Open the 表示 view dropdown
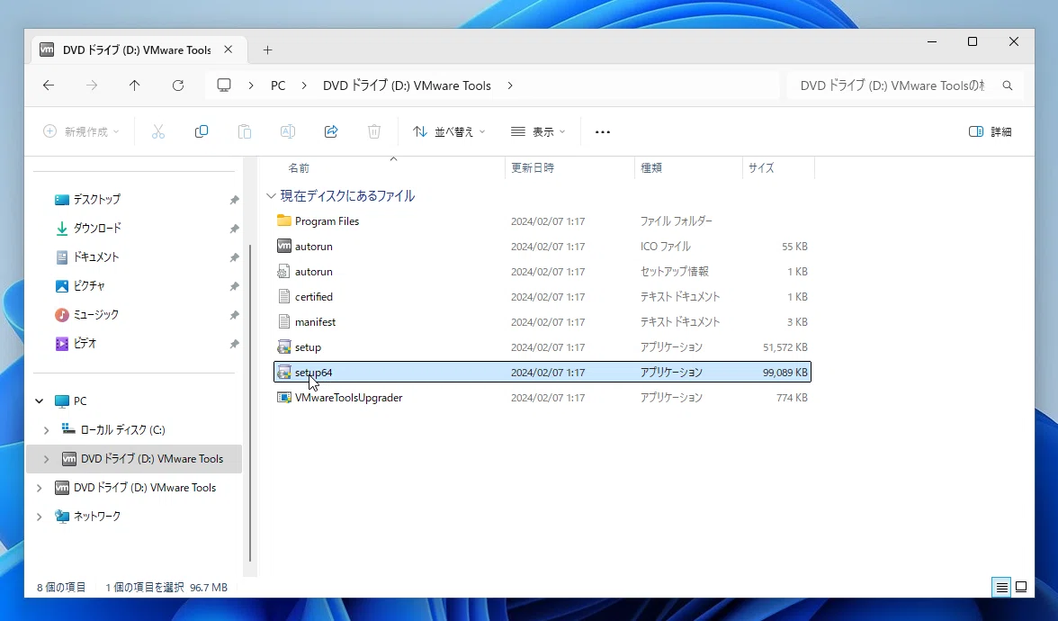Screen dimensions: 1058x621 point(538,131)
